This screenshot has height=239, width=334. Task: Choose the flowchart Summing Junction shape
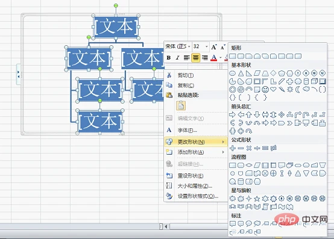(265, 173)
